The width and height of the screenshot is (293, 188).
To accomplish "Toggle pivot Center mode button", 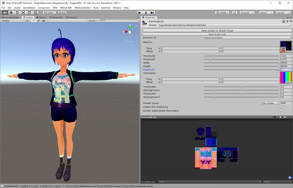I will pyautogui.click(x=48, y=13).
